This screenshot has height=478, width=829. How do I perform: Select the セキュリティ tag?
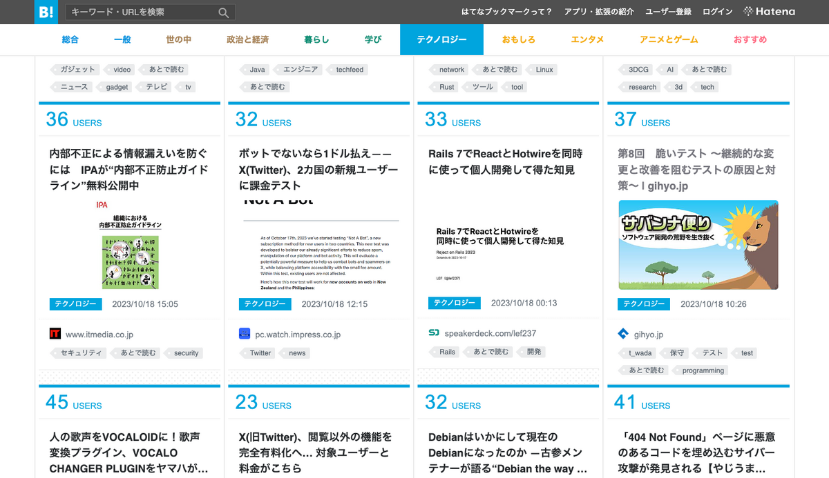click(81, 352)
